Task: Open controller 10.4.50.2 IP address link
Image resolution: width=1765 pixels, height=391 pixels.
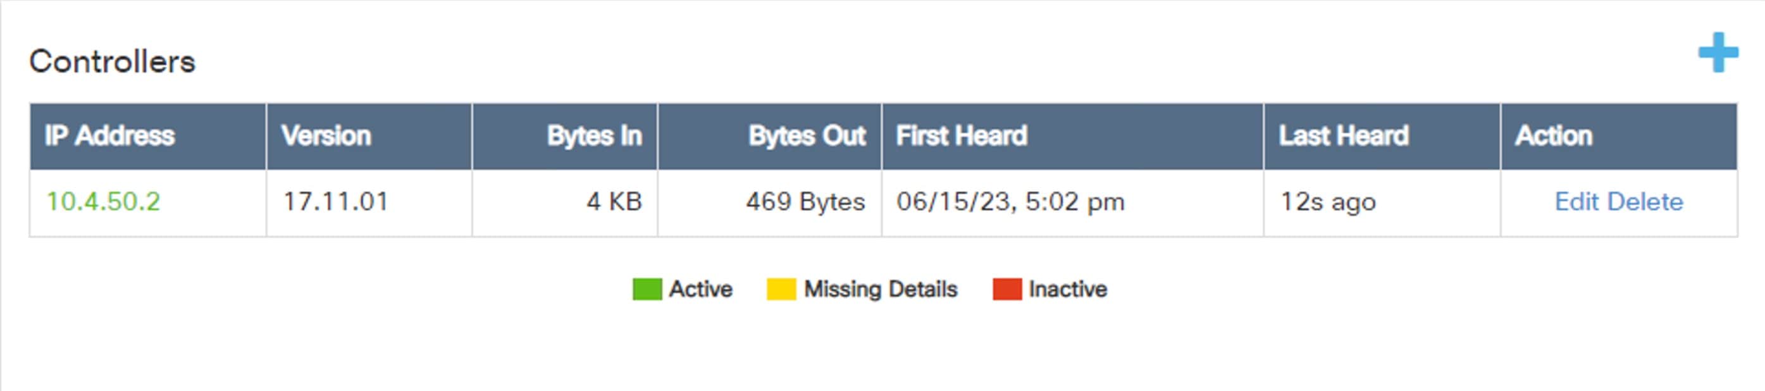Action: pyautogui.click(x=104, y=202)
